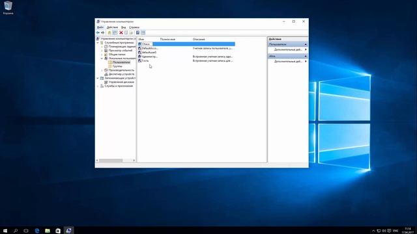This screenshot has height=234, width=417.
Task: Click the Администратор user icon
Action: pyautogui.click(x=139, y=57)
